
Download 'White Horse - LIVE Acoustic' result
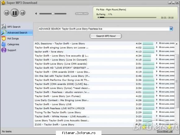point(167,116)
